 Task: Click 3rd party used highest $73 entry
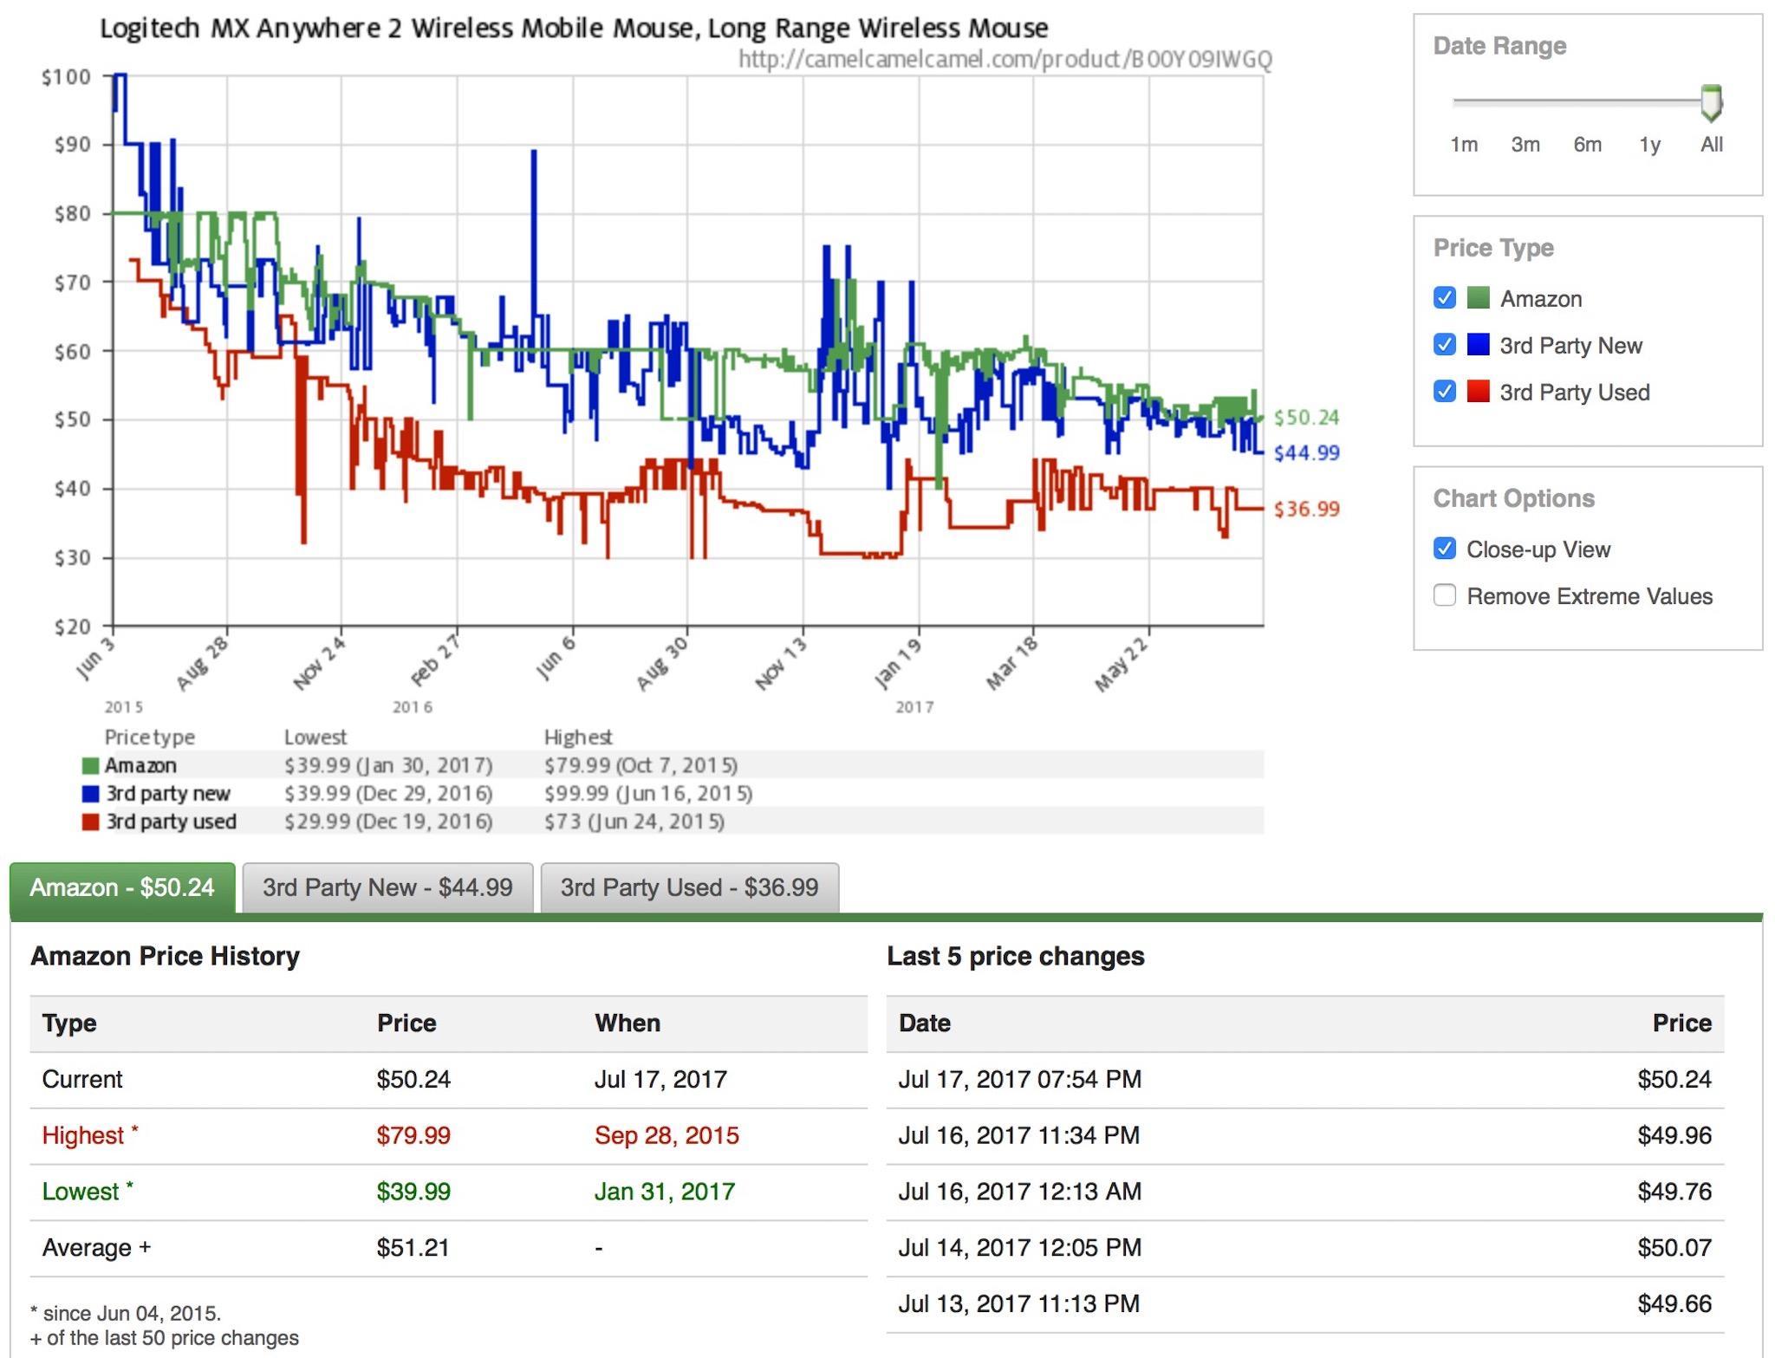(634, 822)
